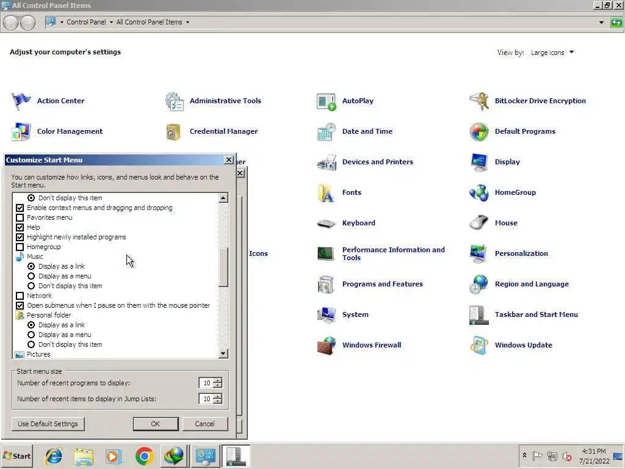Expand All Control Panel Items breadcrumb arrow
625x469 pixels.
click(187, 23)
